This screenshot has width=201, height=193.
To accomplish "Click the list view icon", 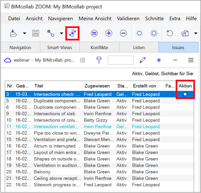I will [x=82, y=60].
